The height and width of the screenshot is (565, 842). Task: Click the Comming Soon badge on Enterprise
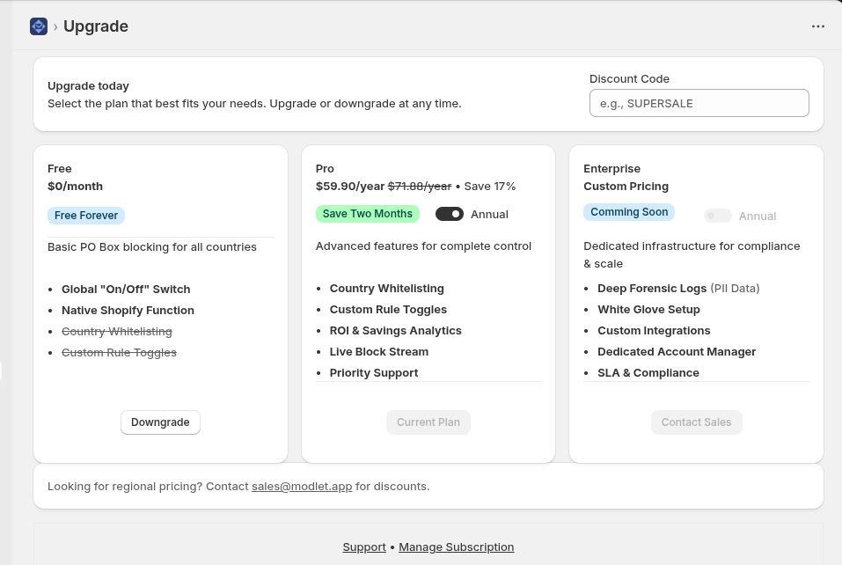[x=628, y=211]
